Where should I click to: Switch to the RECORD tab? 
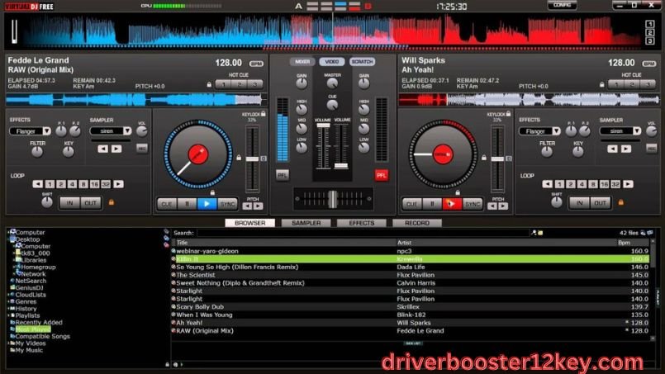(x=417, y=223)
